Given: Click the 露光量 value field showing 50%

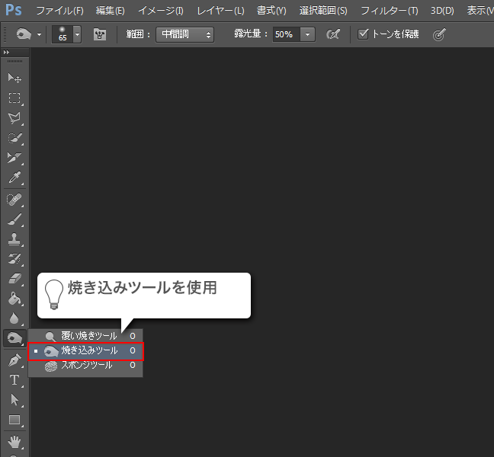Looking at the screenshot, I should [x=285, y=34].
